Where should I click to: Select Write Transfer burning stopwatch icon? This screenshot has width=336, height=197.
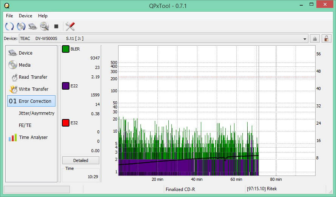[x=14, y=89]
